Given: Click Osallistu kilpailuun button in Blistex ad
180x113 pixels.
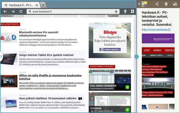Looking at the screenshot, I should tap(112, 50).
